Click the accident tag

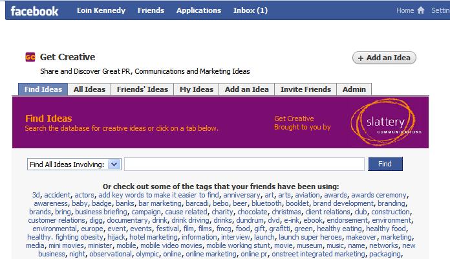57,195
